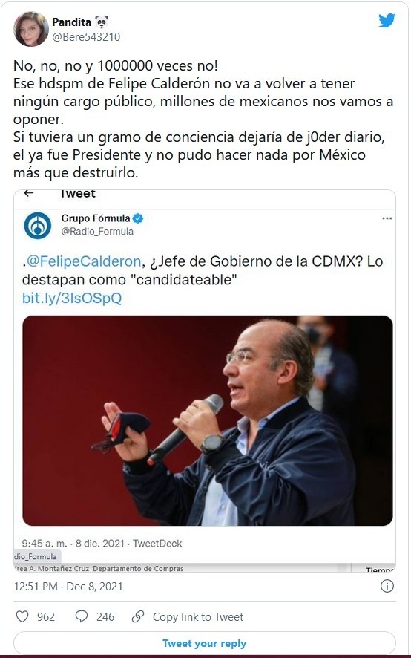Screen dimensions: 411x658
Task: Click the verified badge next to Grupo Fórmula
Action: (x=138, y=218)
